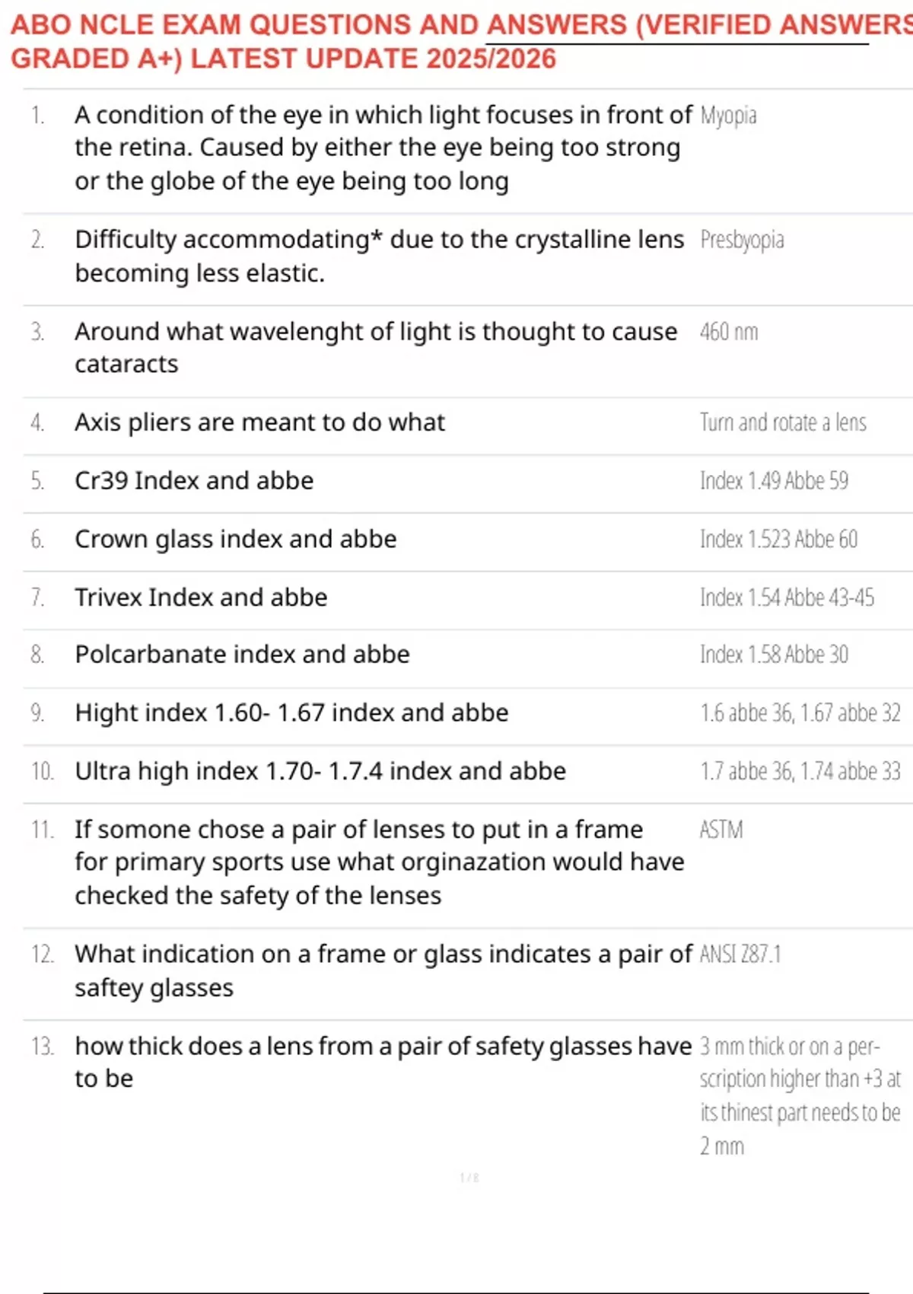Click answer "Index 1.58 Abbe 30"

pyautogui.click(x=774, y=655)
